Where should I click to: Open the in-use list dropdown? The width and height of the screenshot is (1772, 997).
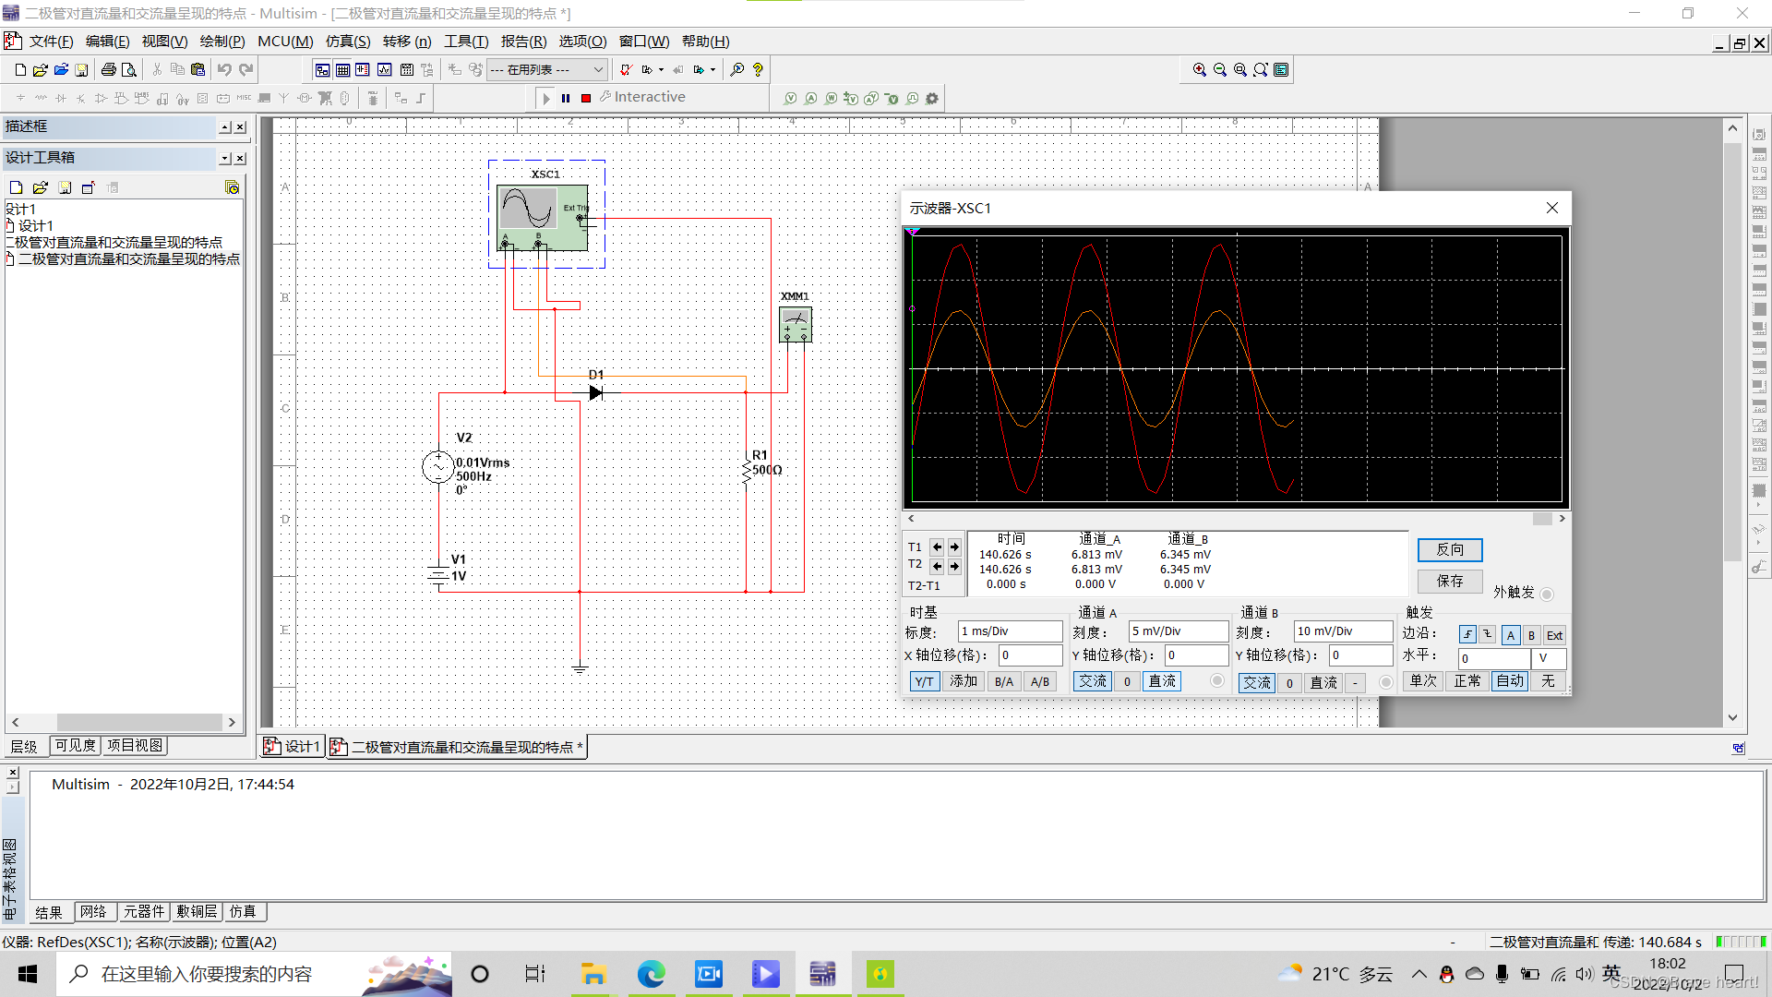click(598, 69)
